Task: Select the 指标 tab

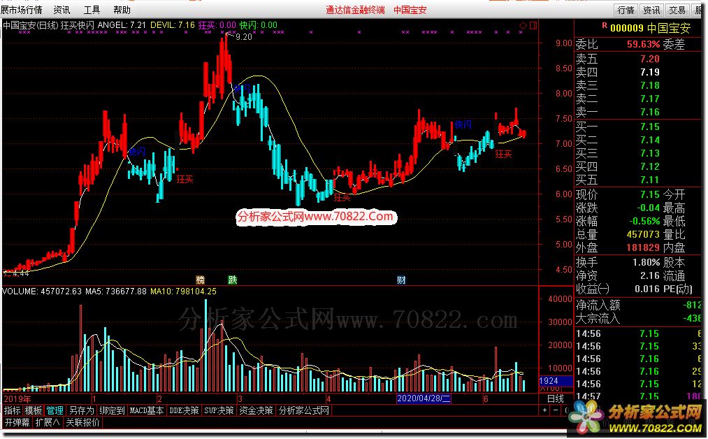Action: point(13,410)
